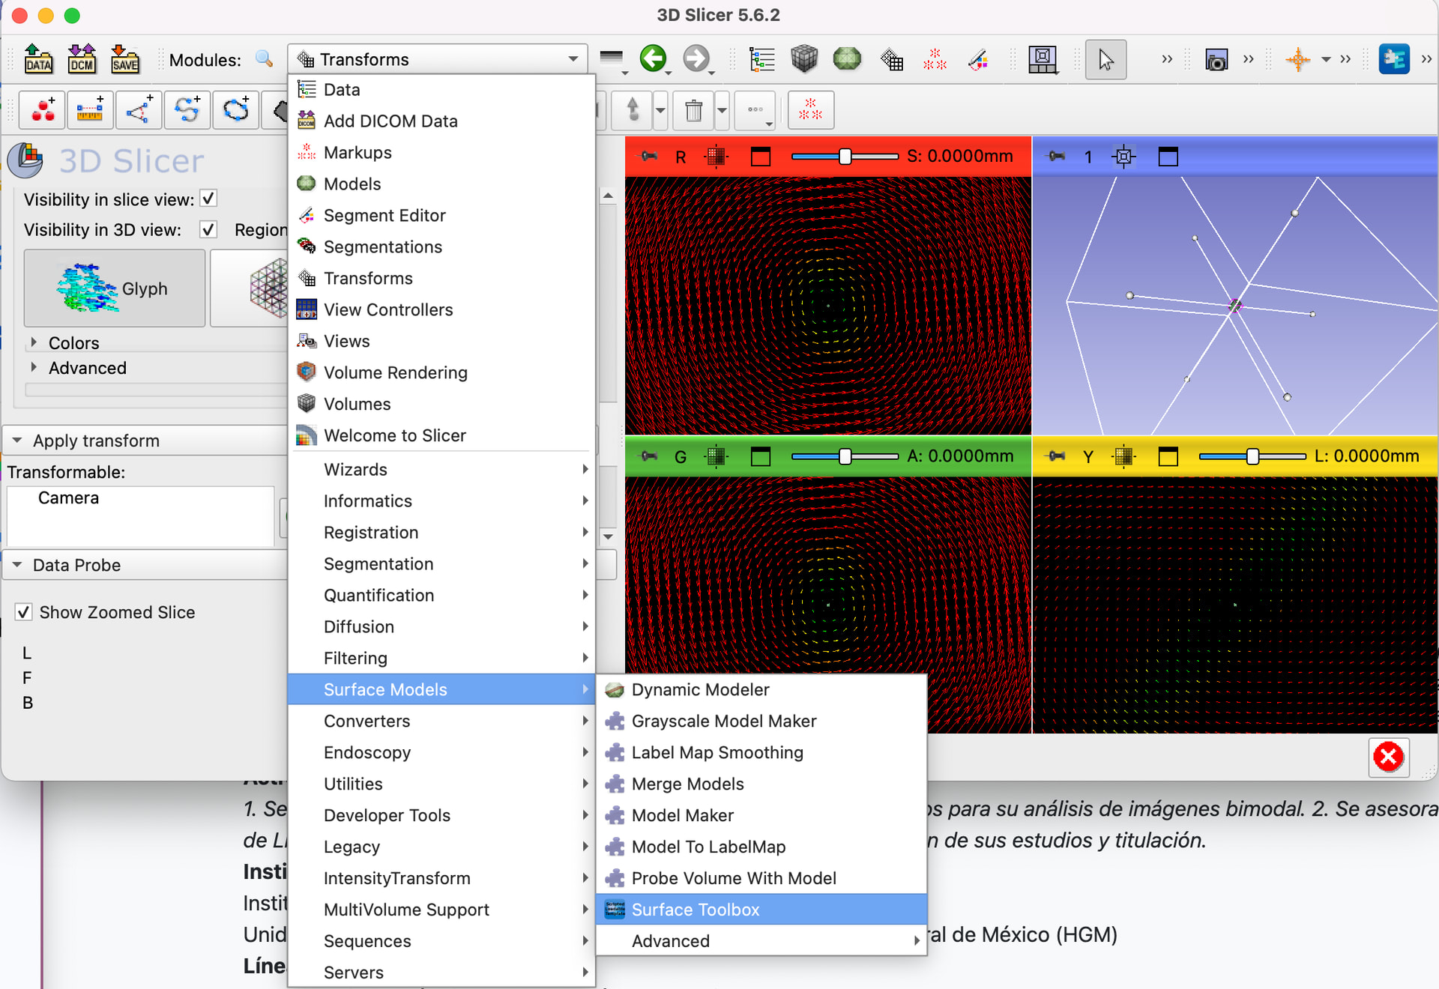Adjust the Red slice offset slider
This screenshot has width=1439, height=989.
pos(845,157)
